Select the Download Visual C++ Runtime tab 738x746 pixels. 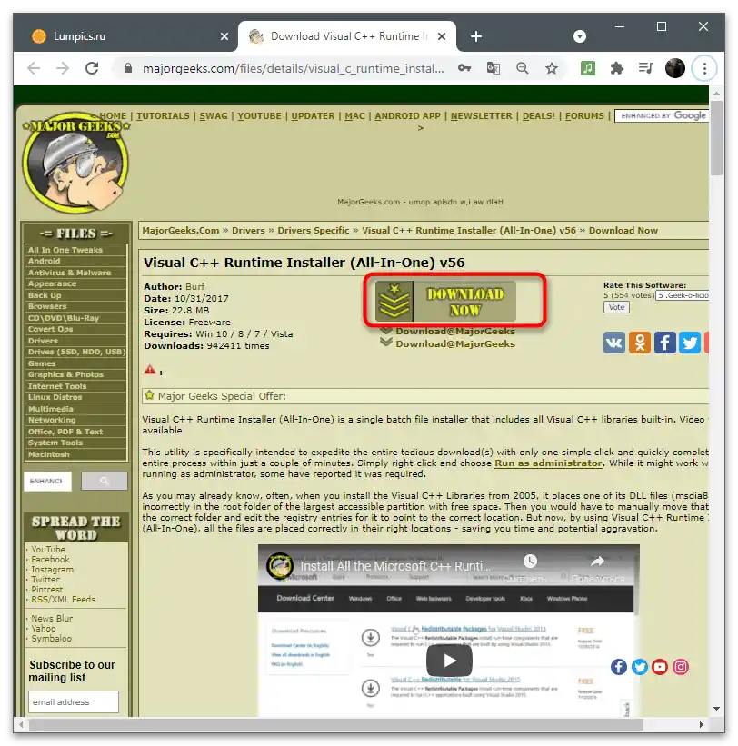pos(347,36)
